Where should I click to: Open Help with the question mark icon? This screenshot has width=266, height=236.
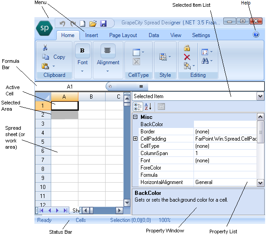pos(256,34)
